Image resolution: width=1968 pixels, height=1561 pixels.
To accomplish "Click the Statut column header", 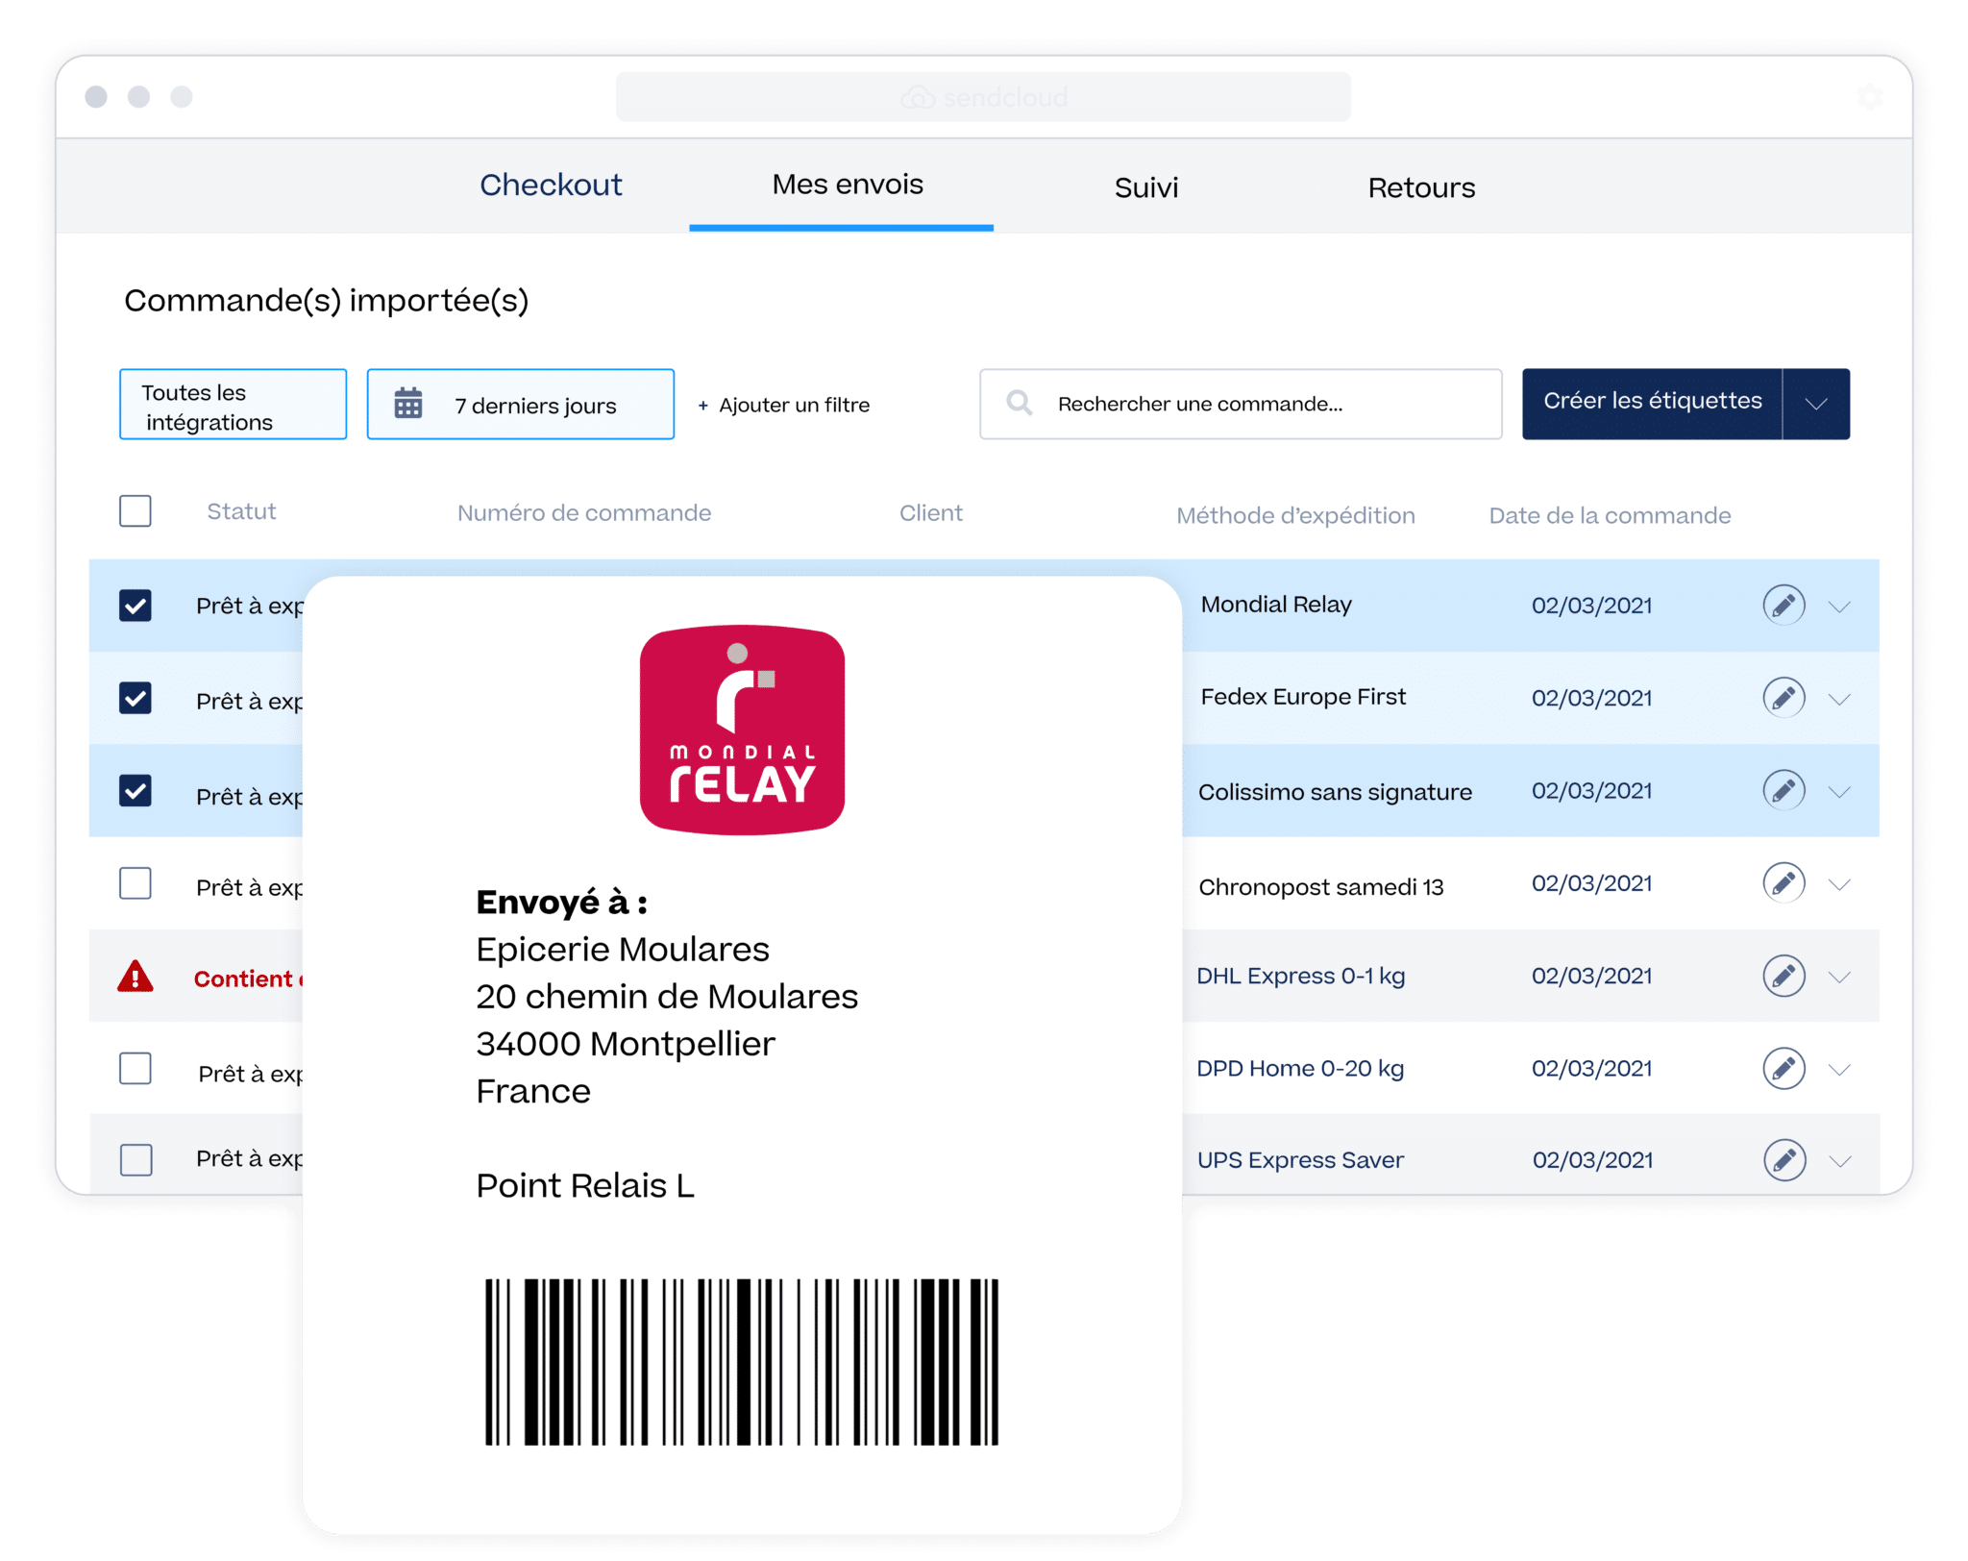I will click(241, 511).
